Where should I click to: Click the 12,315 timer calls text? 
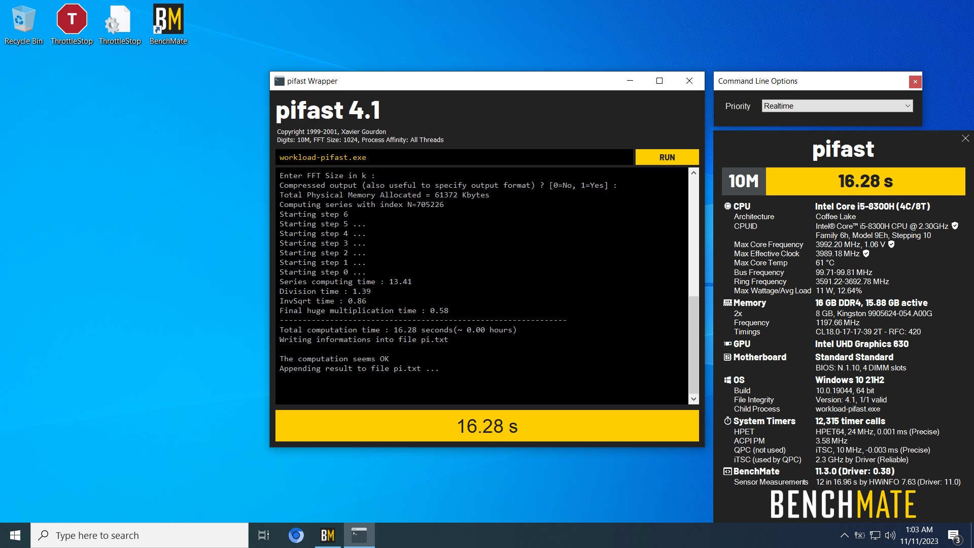point(850,421)
